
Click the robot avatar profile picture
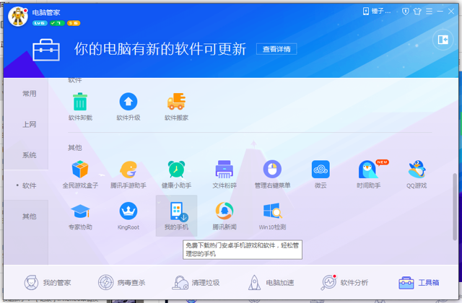point(18,17)
